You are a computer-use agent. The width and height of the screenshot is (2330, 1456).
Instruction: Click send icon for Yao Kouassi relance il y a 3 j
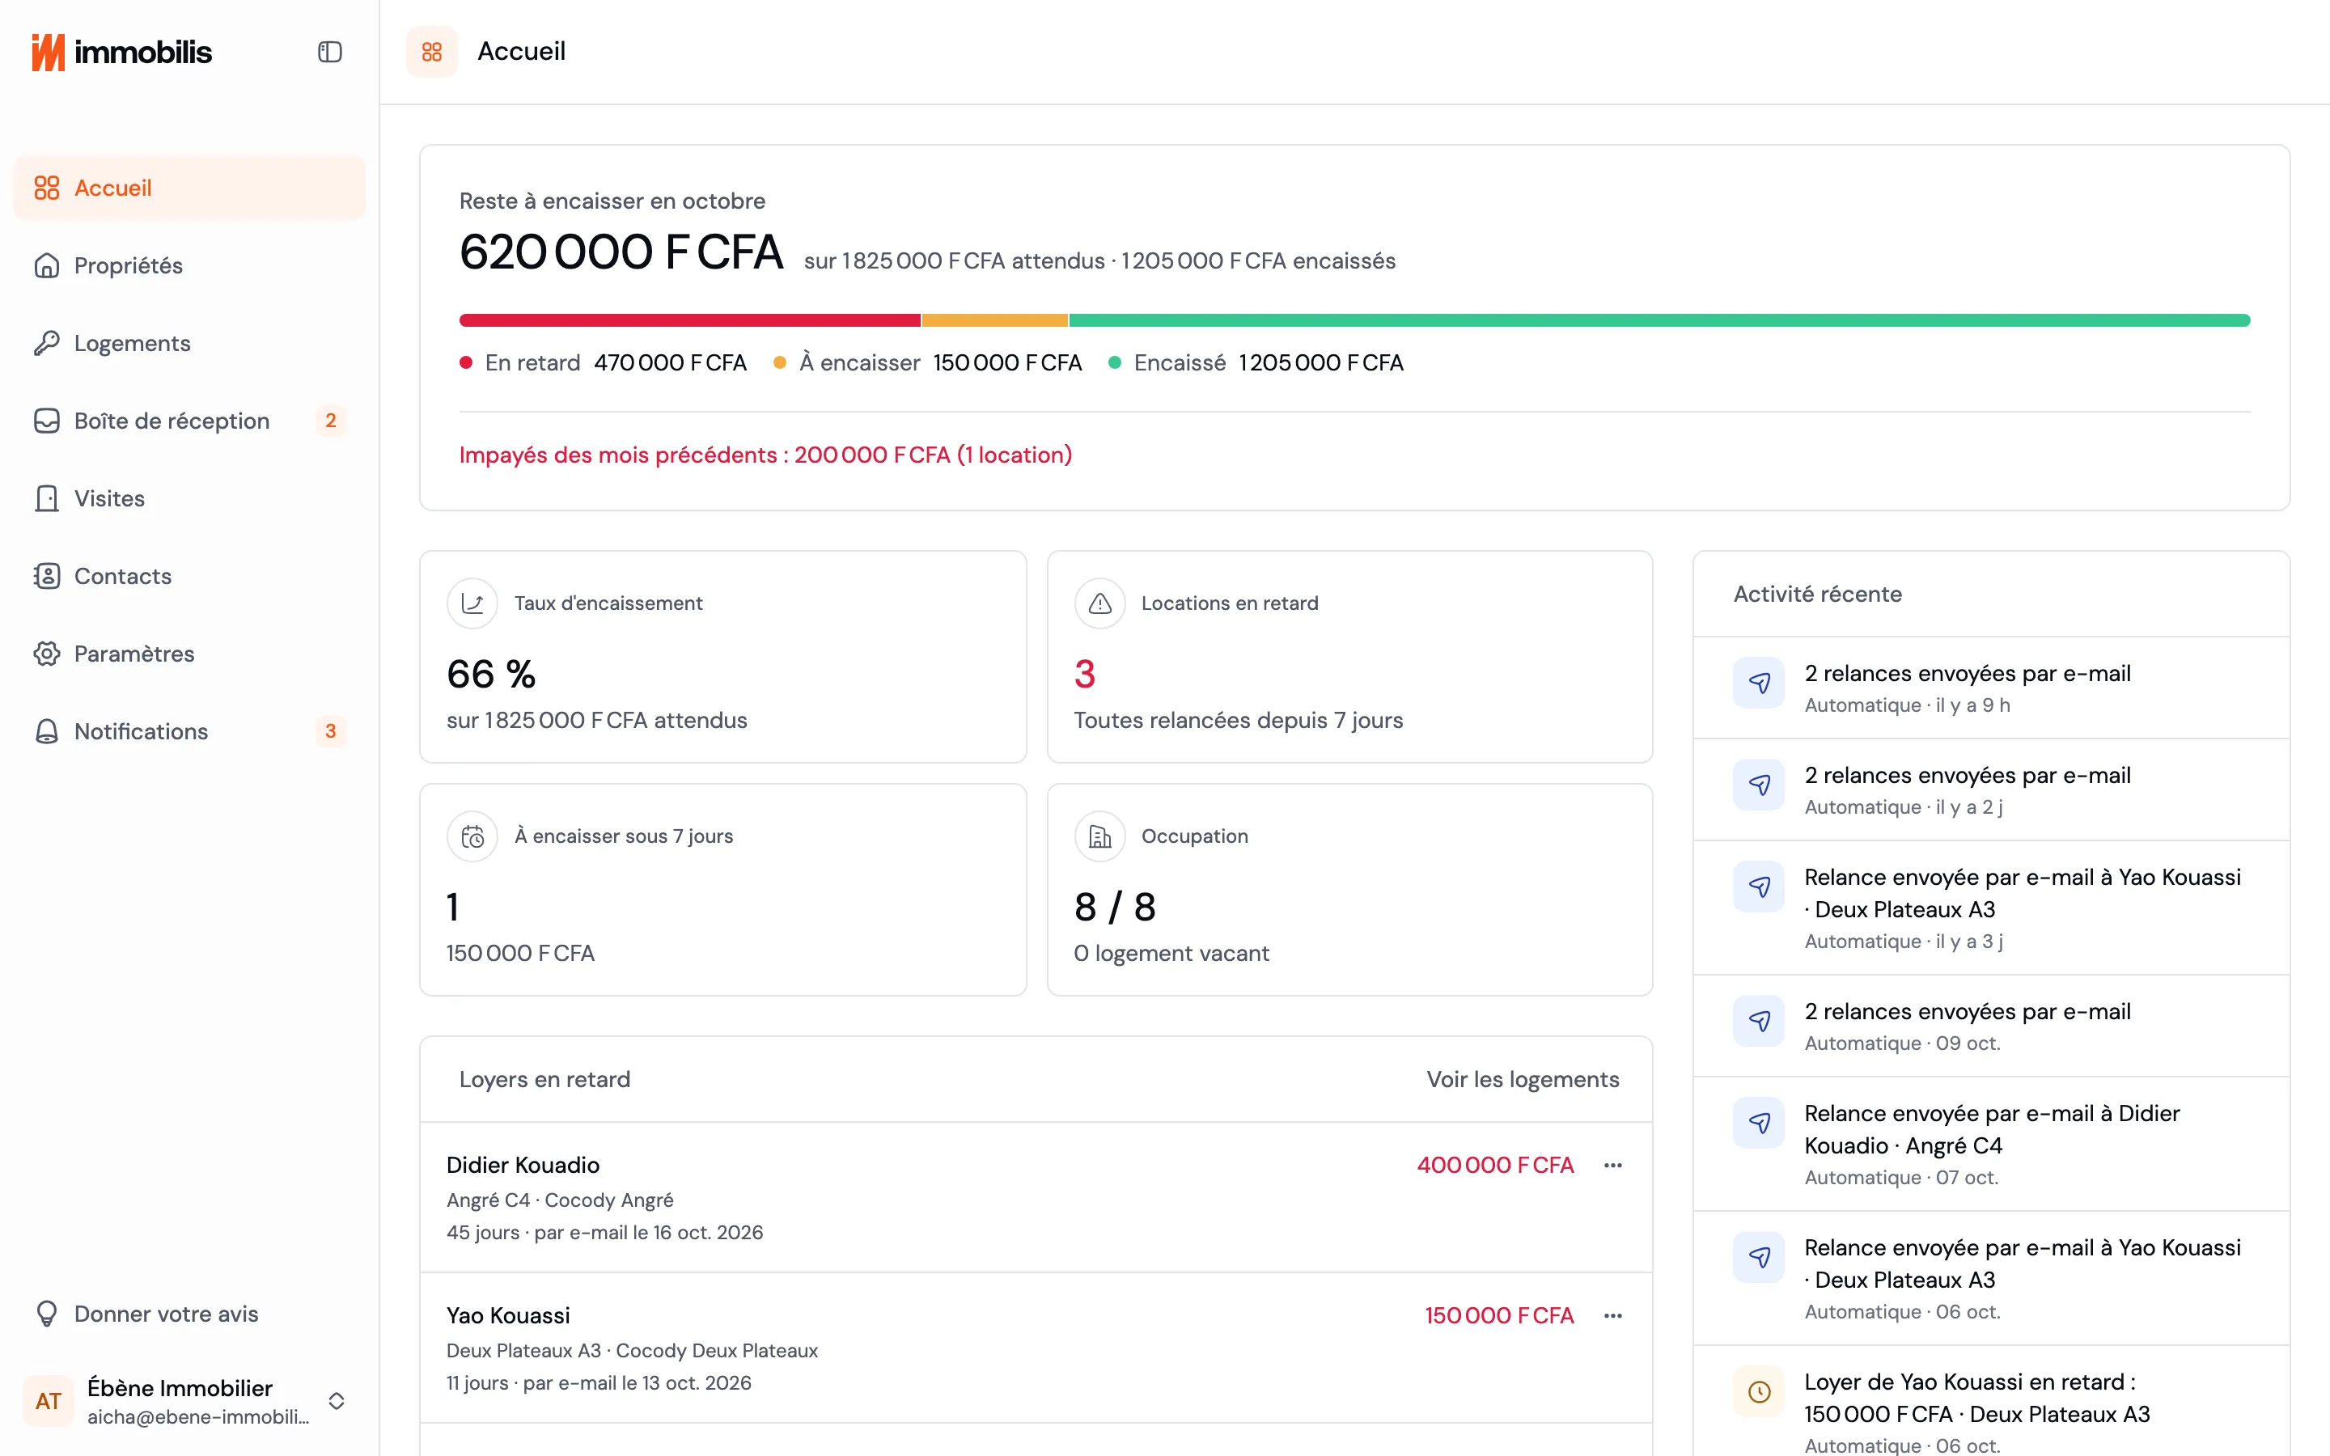click(1758, 886)
